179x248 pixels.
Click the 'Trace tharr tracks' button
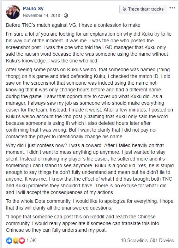(x=143, y=9)
